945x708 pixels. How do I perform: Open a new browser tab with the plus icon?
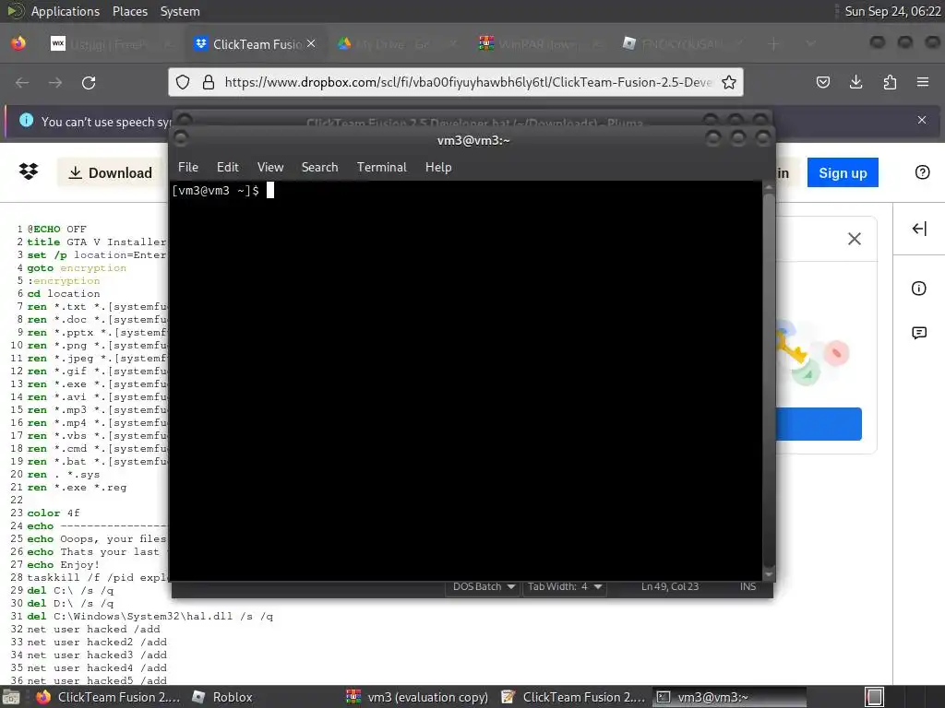pos(774,44)
